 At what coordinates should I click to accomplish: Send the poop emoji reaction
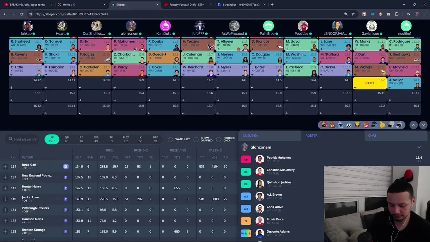coord(332,125)
